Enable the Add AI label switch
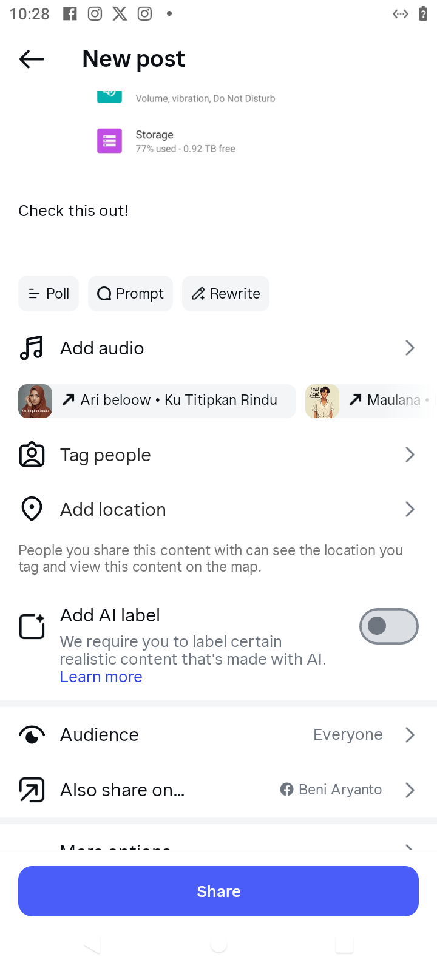 pos(388,626)
